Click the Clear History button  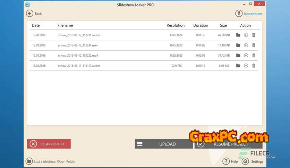[x=49, y=144]
